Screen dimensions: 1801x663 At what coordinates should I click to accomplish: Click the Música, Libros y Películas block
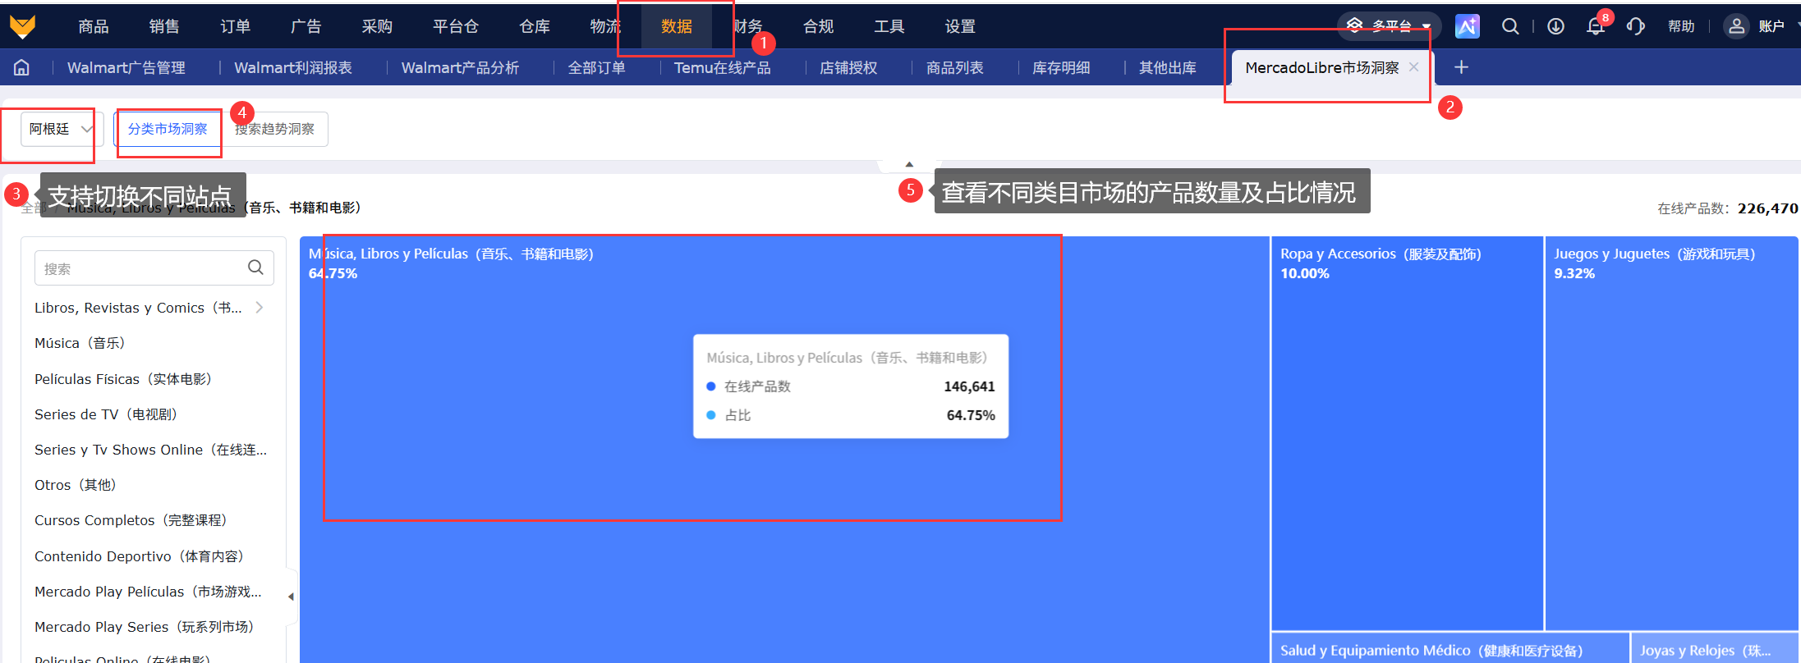pos(784,450)
